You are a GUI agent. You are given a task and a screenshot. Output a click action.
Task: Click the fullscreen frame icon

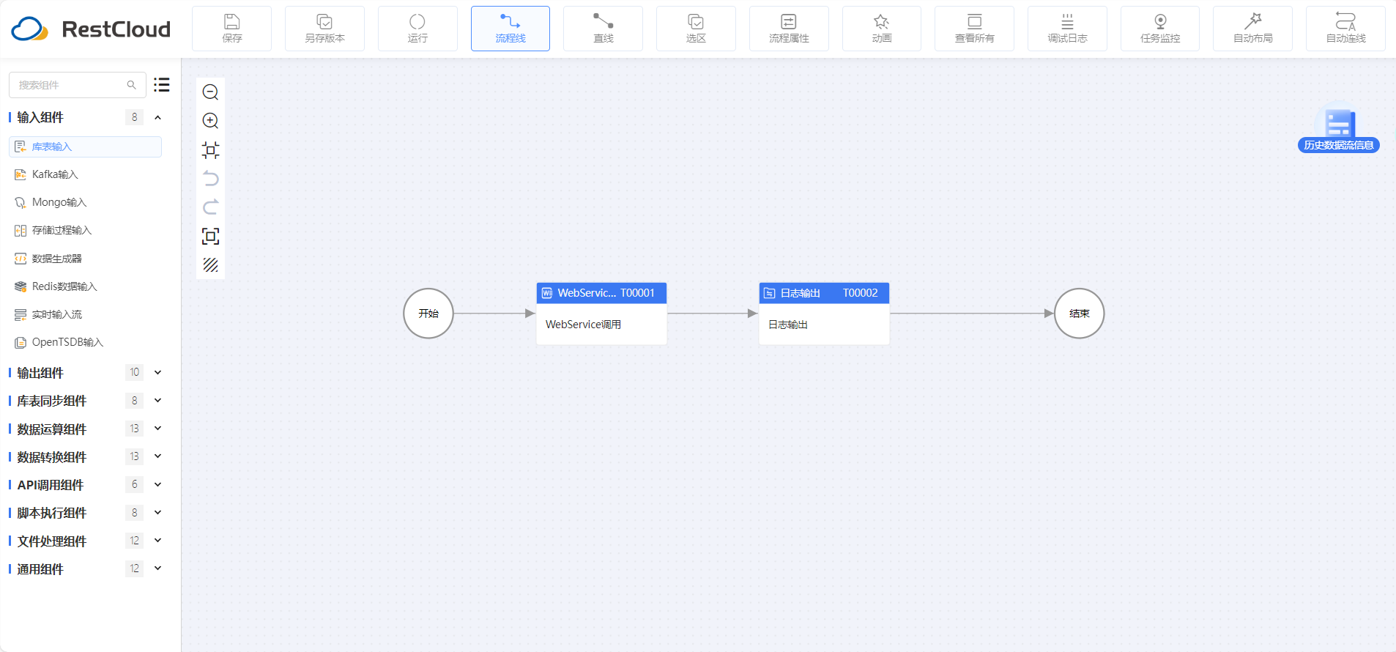(x=210, y=236)
